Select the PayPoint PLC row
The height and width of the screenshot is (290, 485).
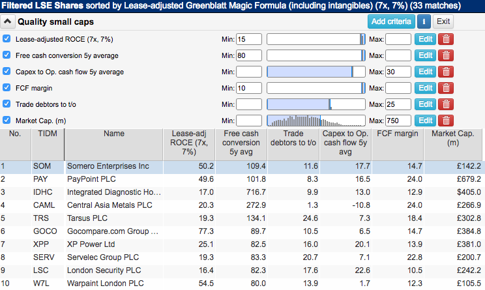pyautogui.click(x=241, y=179)
